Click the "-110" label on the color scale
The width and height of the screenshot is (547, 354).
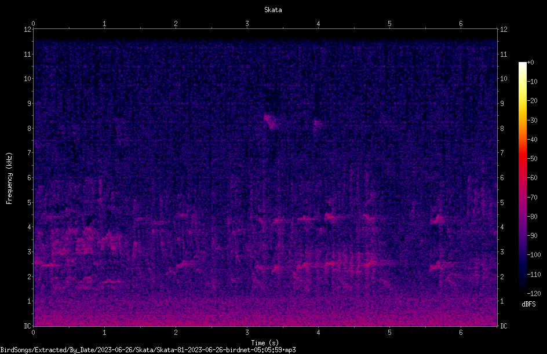pyautogui.click(x=534, y=275)
